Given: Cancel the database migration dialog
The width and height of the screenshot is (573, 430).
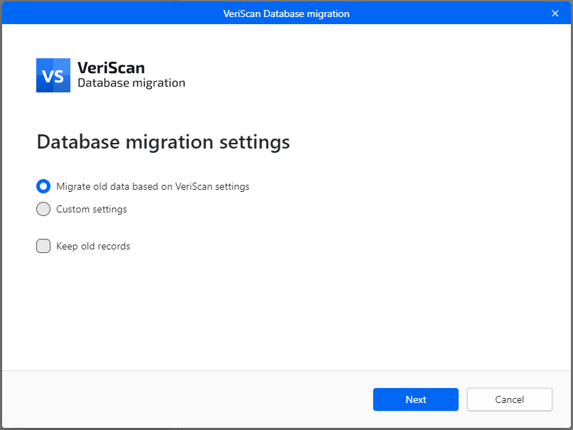Looking at the screenshot, I should pyautogui.click(x=510, y=399).
